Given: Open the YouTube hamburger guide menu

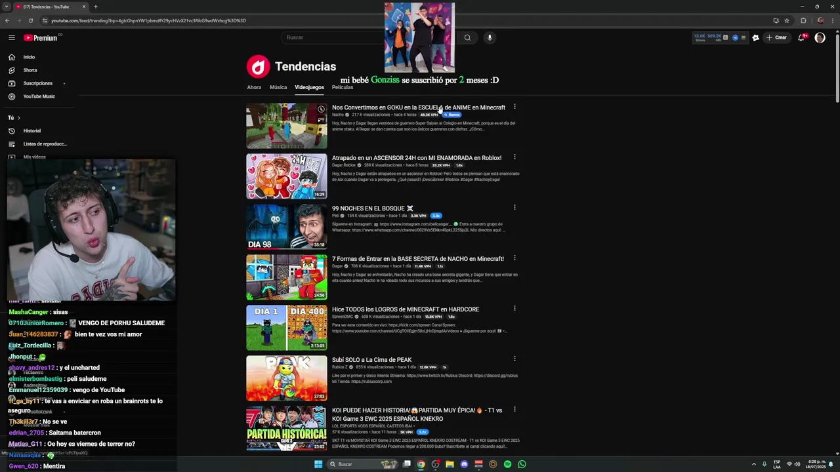Looking at the screenshot, I should click(12, 37).
